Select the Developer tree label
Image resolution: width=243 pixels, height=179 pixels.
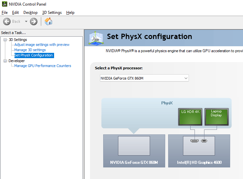tap(16, 61)
